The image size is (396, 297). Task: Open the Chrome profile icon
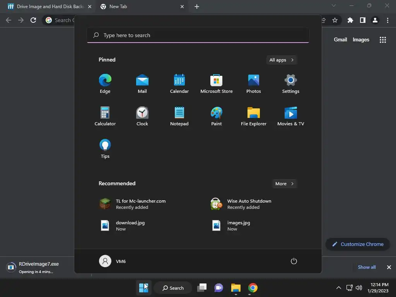tap(375, 20)
